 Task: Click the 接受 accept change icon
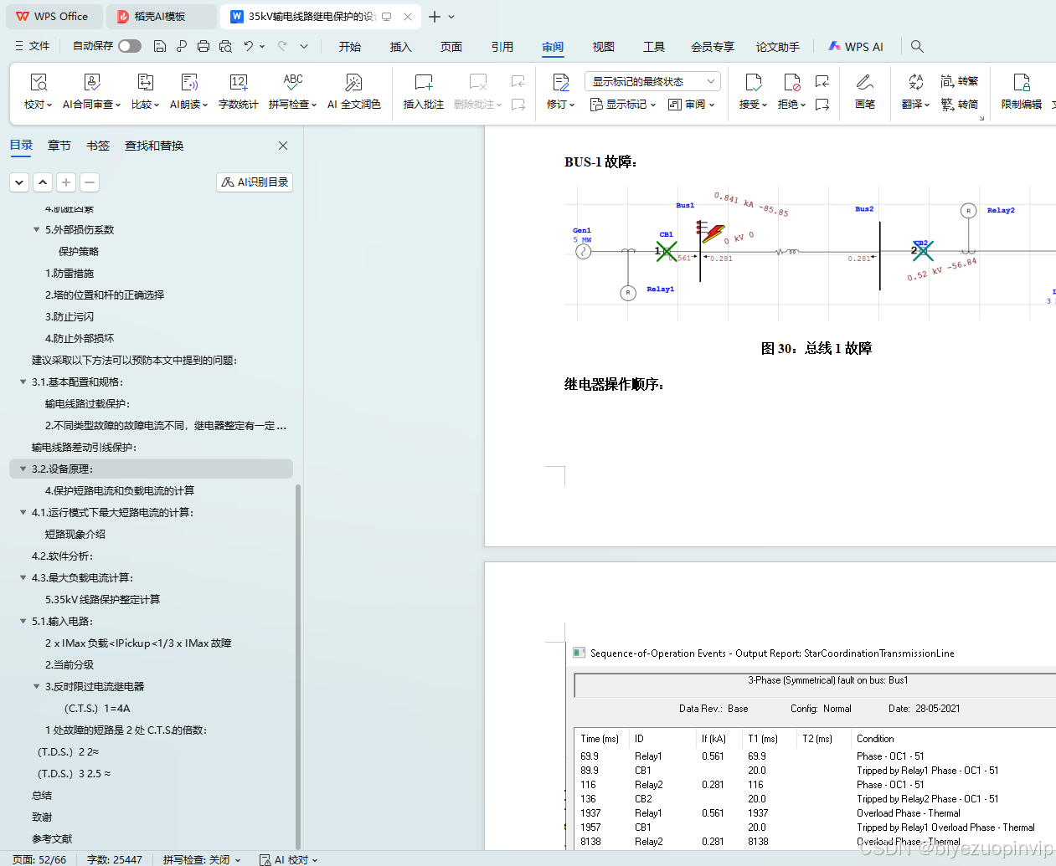[753, 83]
